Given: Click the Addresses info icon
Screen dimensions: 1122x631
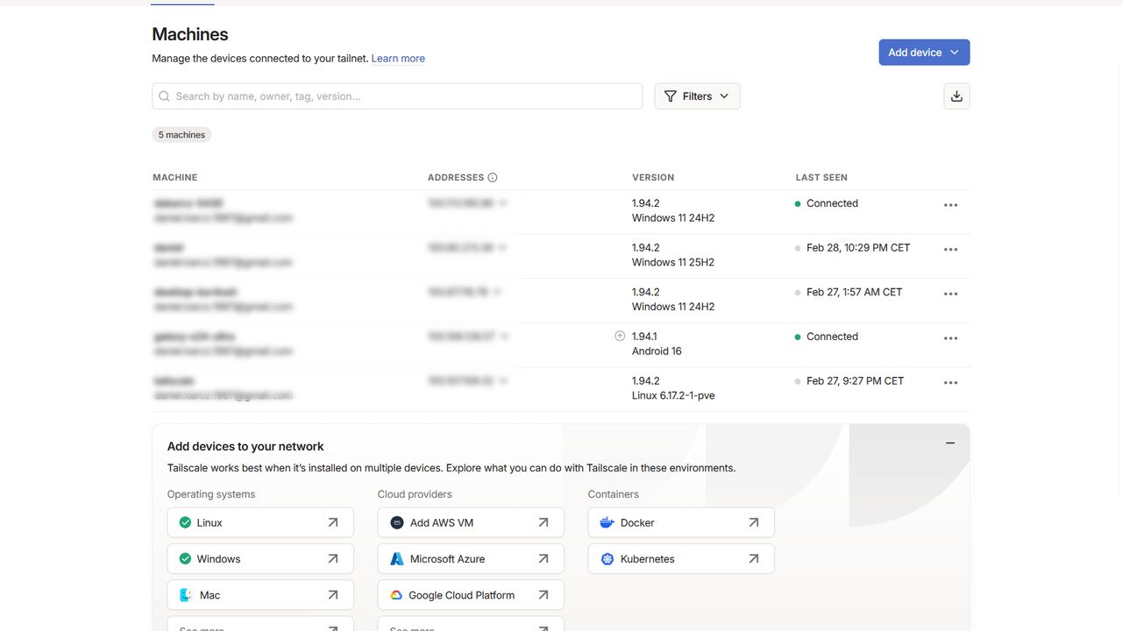Looking at the screenshot, I should [493, 178].
